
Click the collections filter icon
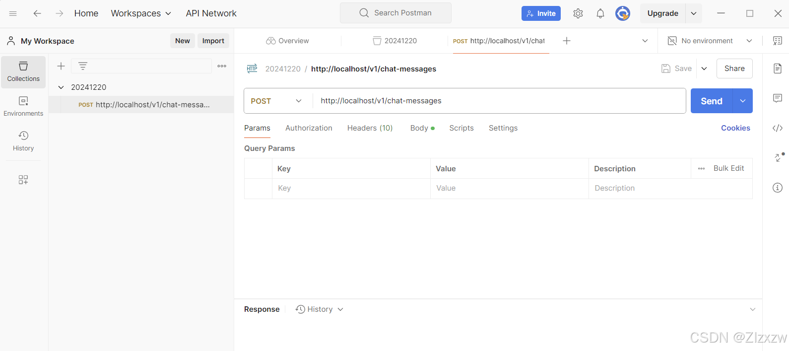pos(83,66)
